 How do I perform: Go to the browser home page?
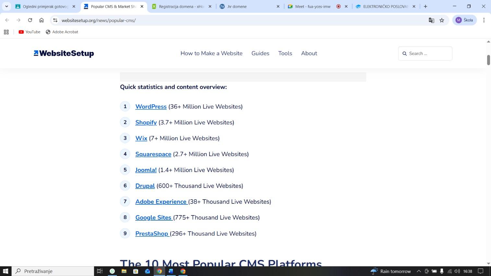coord(42,20)
